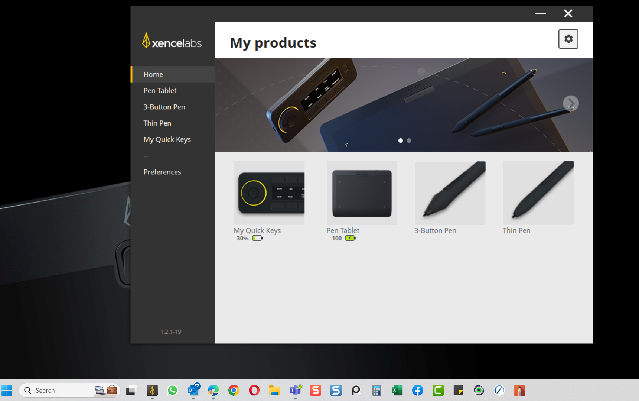Open Sticky Notes from the taskbar
The image size is (639, 401).
click(459, 390)
